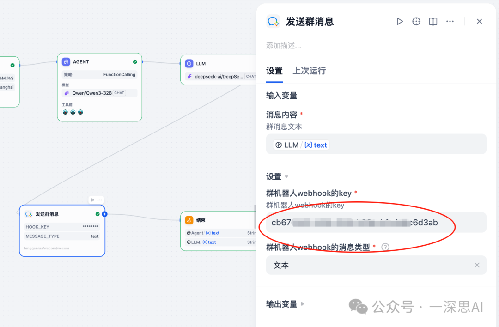Select the 结束 end node

[x=218, y=231]
